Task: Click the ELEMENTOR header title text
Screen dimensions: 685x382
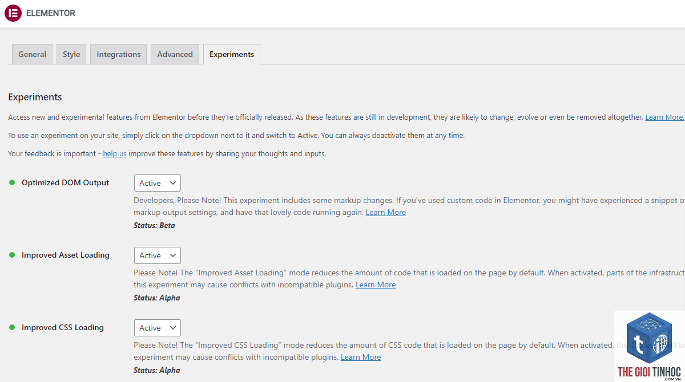Action: (x=51, y=13)
